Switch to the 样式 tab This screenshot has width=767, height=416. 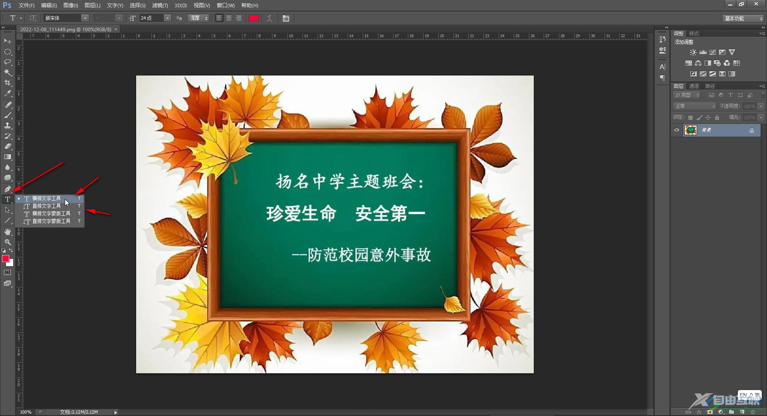coord(694,34)
